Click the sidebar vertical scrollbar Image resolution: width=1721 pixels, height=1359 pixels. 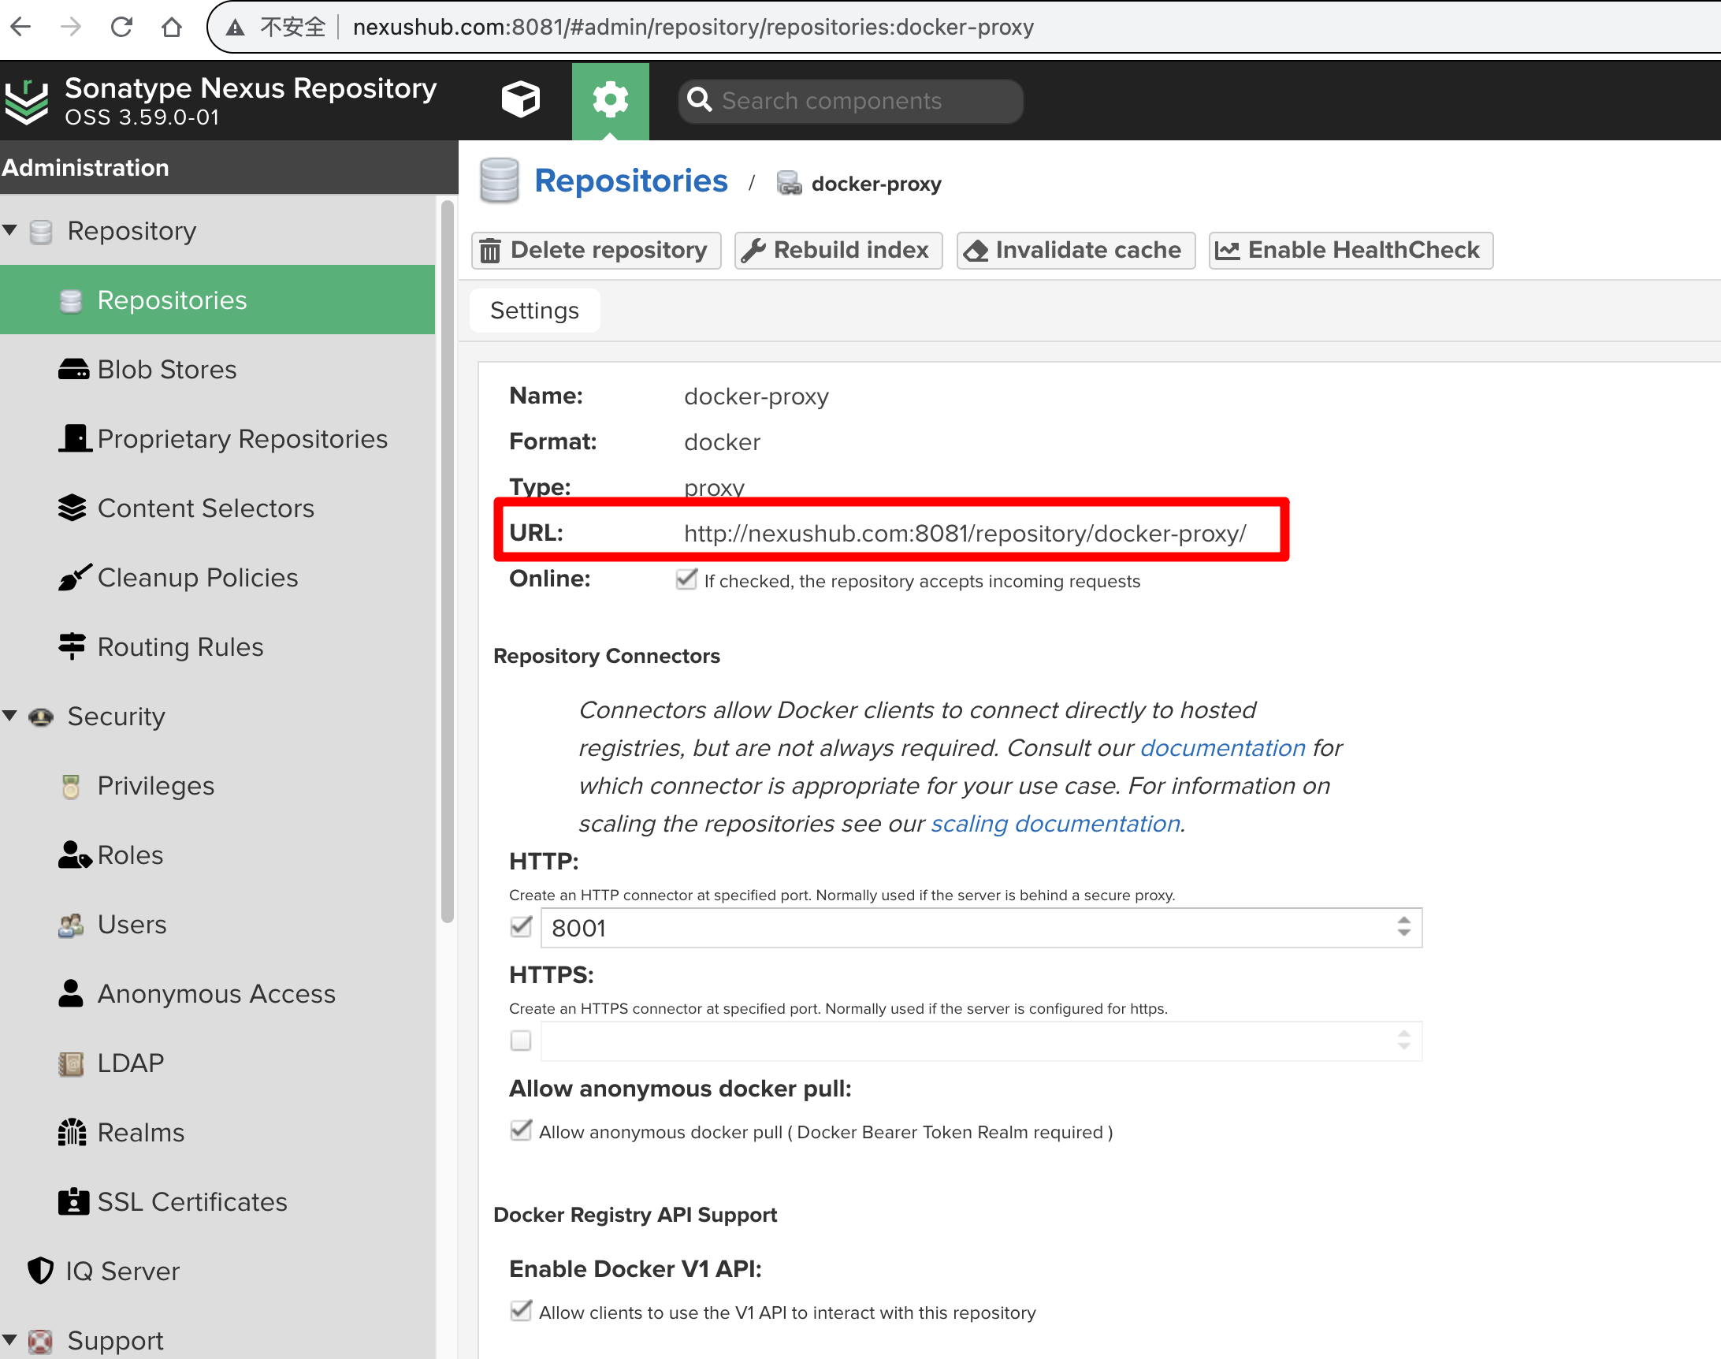point(447,561)
